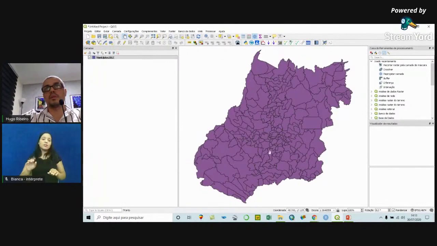The height and width of the screenshot is (246, 437).
Task: Click the metasearch globe plugin icon
Action: [237, 42]
